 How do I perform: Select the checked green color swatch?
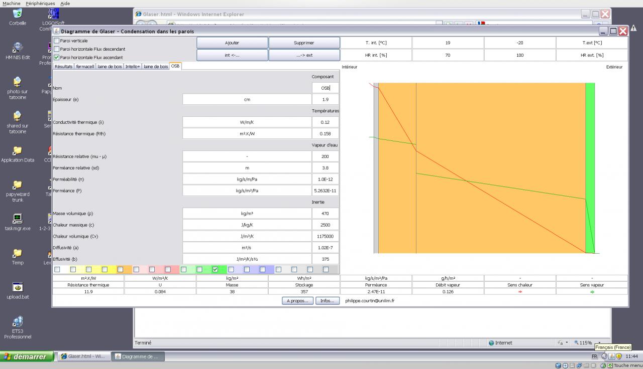click(x=216, y=270)
